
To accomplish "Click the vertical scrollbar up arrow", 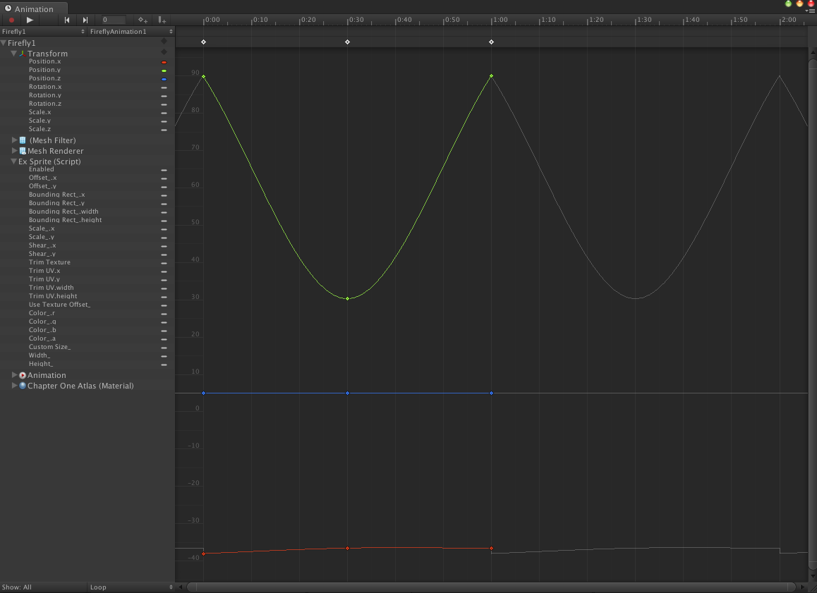I will pyautogui.click(x=813, y=53).
